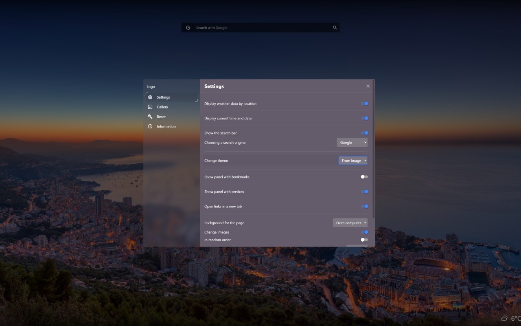Switch to the Gallery section
Image resolution: width=521 pixels, height=326 pixels.
point(171,107)
